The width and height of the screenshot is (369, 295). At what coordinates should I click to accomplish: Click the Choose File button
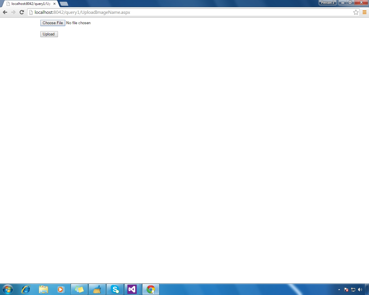52,23
